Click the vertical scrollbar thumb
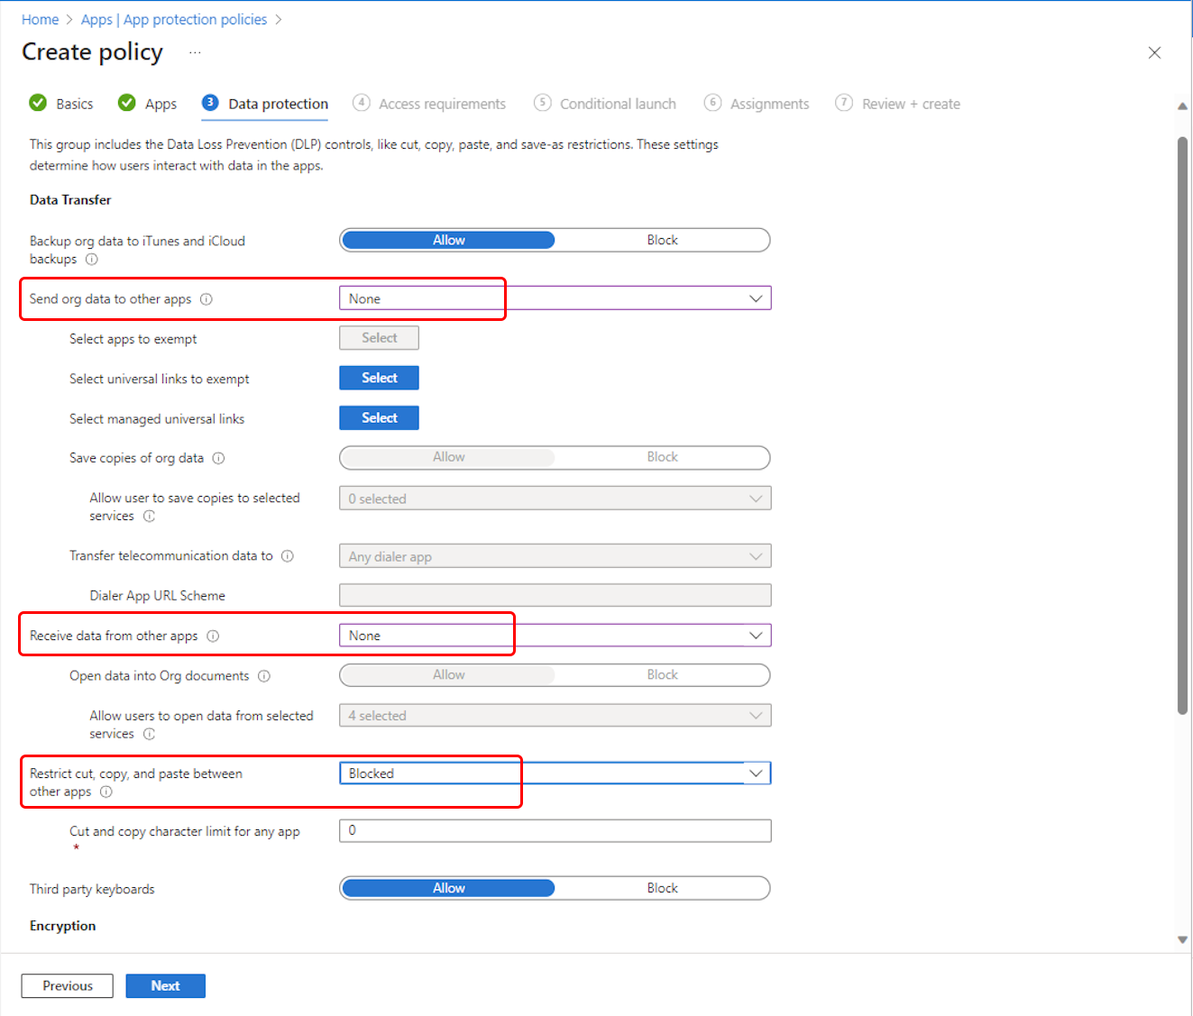Viewport: 1193px width, 1016px height. tap(1182, 426)
